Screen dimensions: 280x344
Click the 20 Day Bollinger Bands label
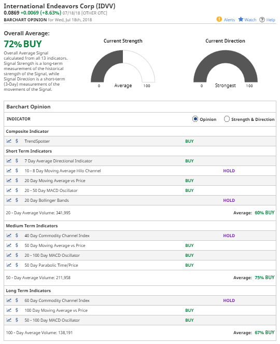[47, 200]
